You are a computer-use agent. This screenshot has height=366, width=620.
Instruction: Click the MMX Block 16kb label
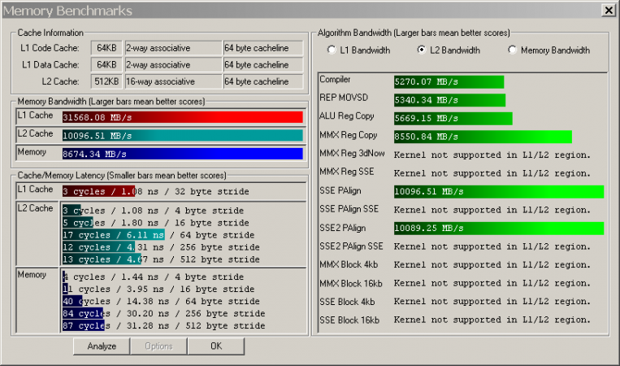click(x=351, y=283)
